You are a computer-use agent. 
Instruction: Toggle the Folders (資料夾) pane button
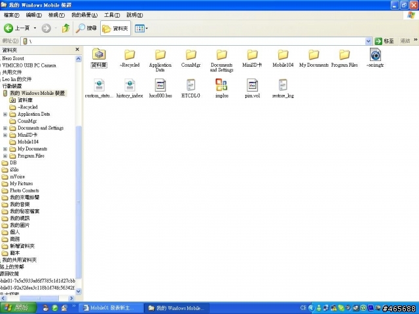[115, 28]
